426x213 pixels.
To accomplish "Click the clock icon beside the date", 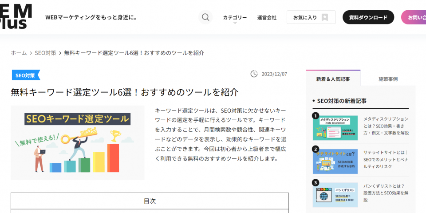I will (254, 74).
